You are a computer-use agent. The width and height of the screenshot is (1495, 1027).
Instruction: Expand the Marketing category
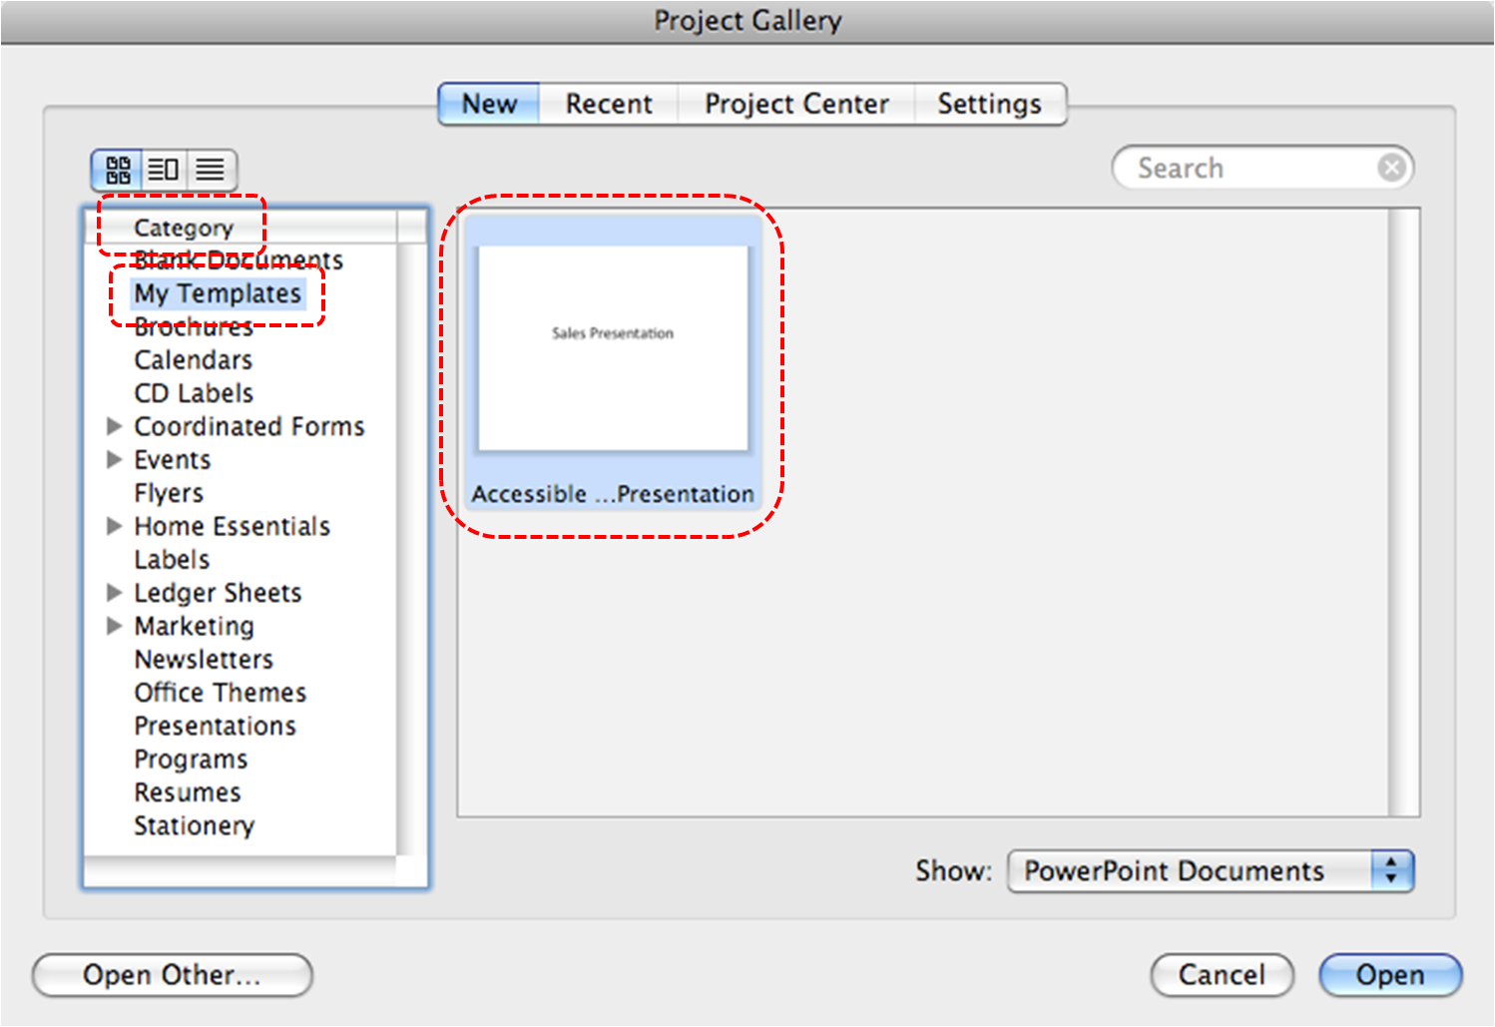114,626
